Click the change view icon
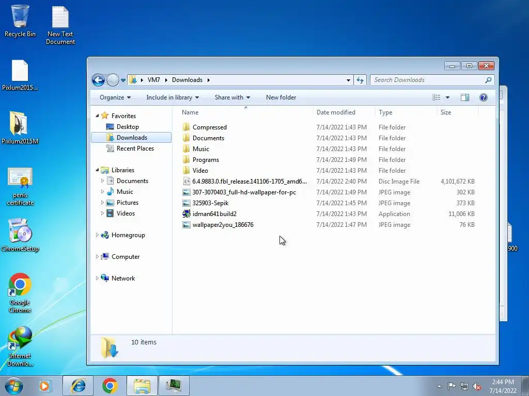 436,97
